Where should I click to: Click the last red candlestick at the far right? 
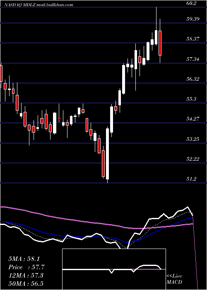pos(160,41)
